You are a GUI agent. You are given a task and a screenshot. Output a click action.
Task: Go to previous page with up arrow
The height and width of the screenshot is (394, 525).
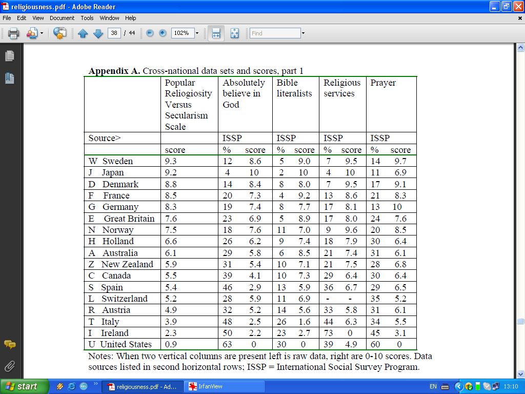coord(83,33)
